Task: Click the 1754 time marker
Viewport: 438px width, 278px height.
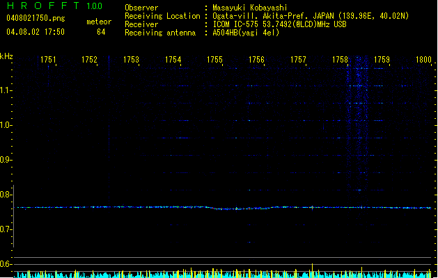Action: click(x=173, y=60)
